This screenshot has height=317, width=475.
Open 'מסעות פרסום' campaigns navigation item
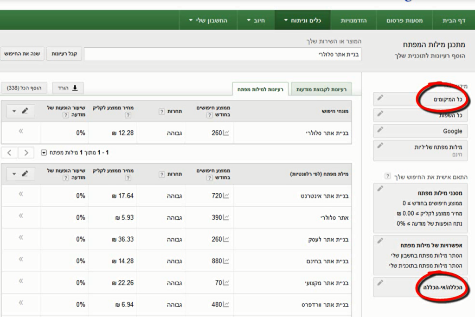[x=404, y=20]
